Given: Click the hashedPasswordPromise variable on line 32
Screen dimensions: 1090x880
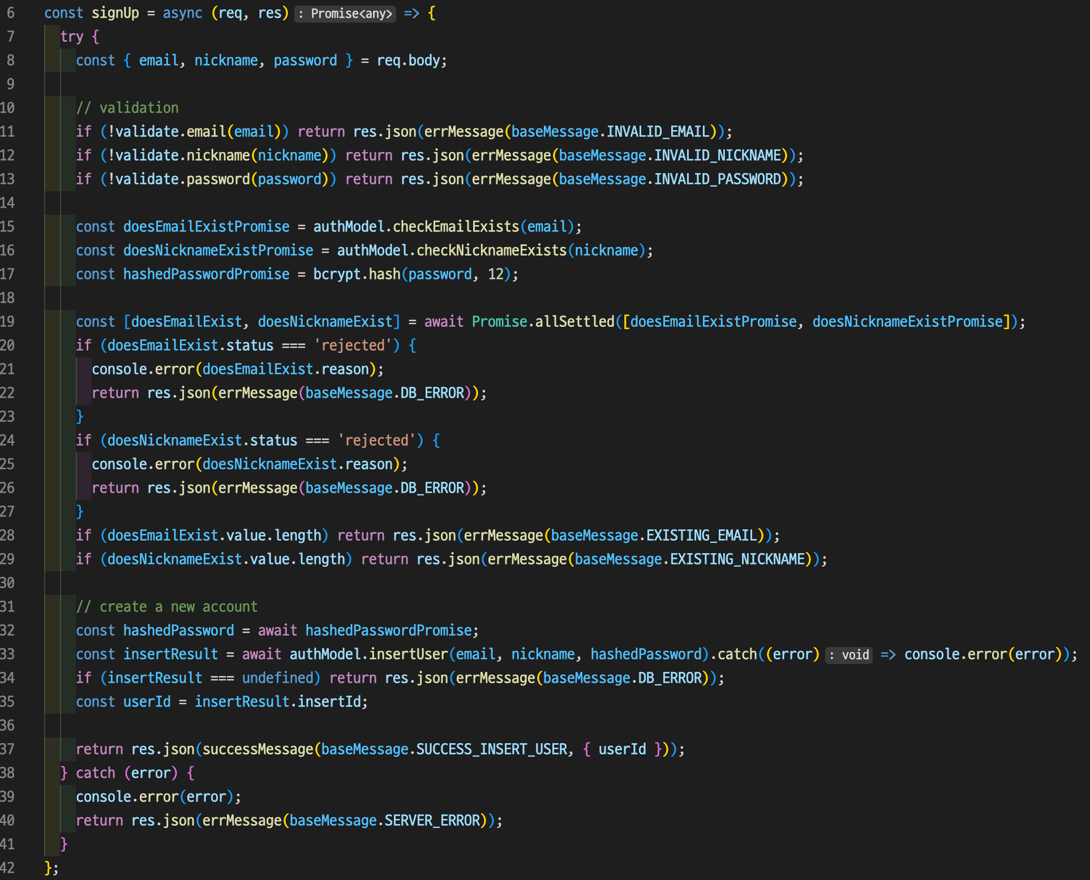Looking at the screenshot, I should point(388,630).
